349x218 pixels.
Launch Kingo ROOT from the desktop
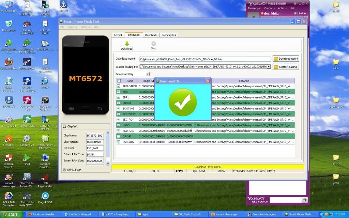[45, 197]
